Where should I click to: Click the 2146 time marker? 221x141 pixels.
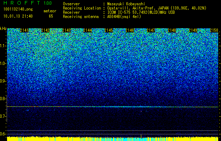tap(130, 30)
